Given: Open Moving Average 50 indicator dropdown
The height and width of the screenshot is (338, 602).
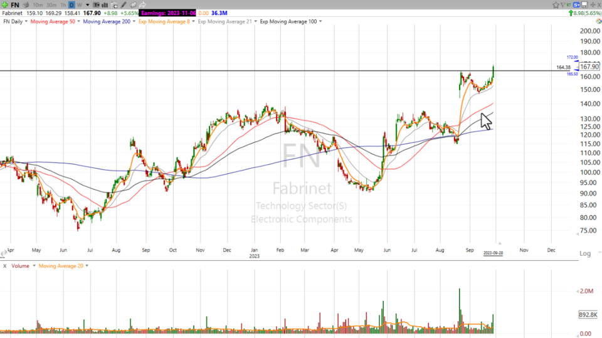Looking at the screenshot, I should 78,21.
